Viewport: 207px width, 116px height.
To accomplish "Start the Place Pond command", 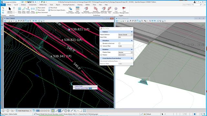I will coord(53,8).
